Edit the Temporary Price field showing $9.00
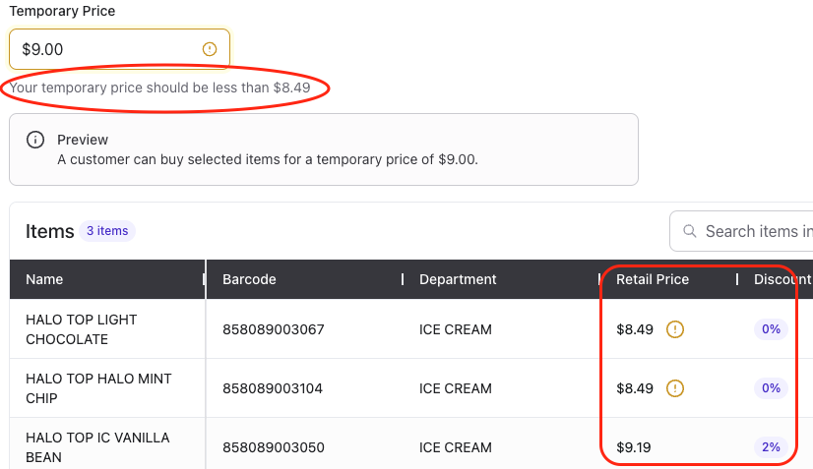Viewport: 813px width, 469px height. point(119,49)
